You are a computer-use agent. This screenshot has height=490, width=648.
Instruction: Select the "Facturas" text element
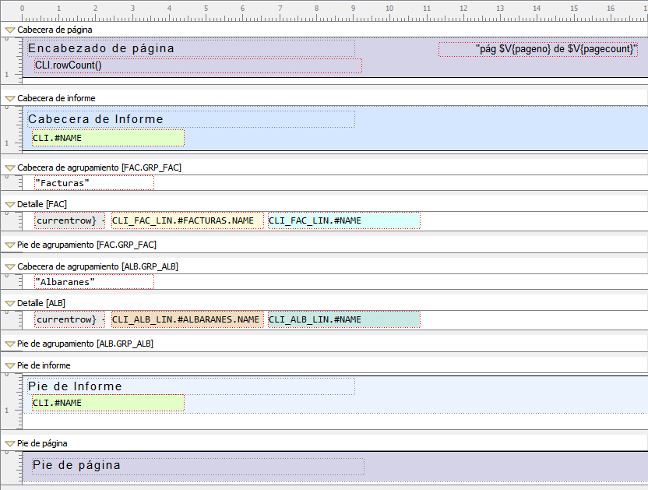click(94, 183)
